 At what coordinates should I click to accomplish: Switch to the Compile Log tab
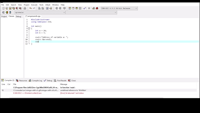pyautogui.click(x=36, y=81)
